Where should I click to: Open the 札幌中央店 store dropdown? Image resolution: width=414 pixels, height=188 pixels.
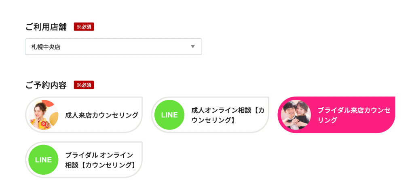(x=113, y=47)
